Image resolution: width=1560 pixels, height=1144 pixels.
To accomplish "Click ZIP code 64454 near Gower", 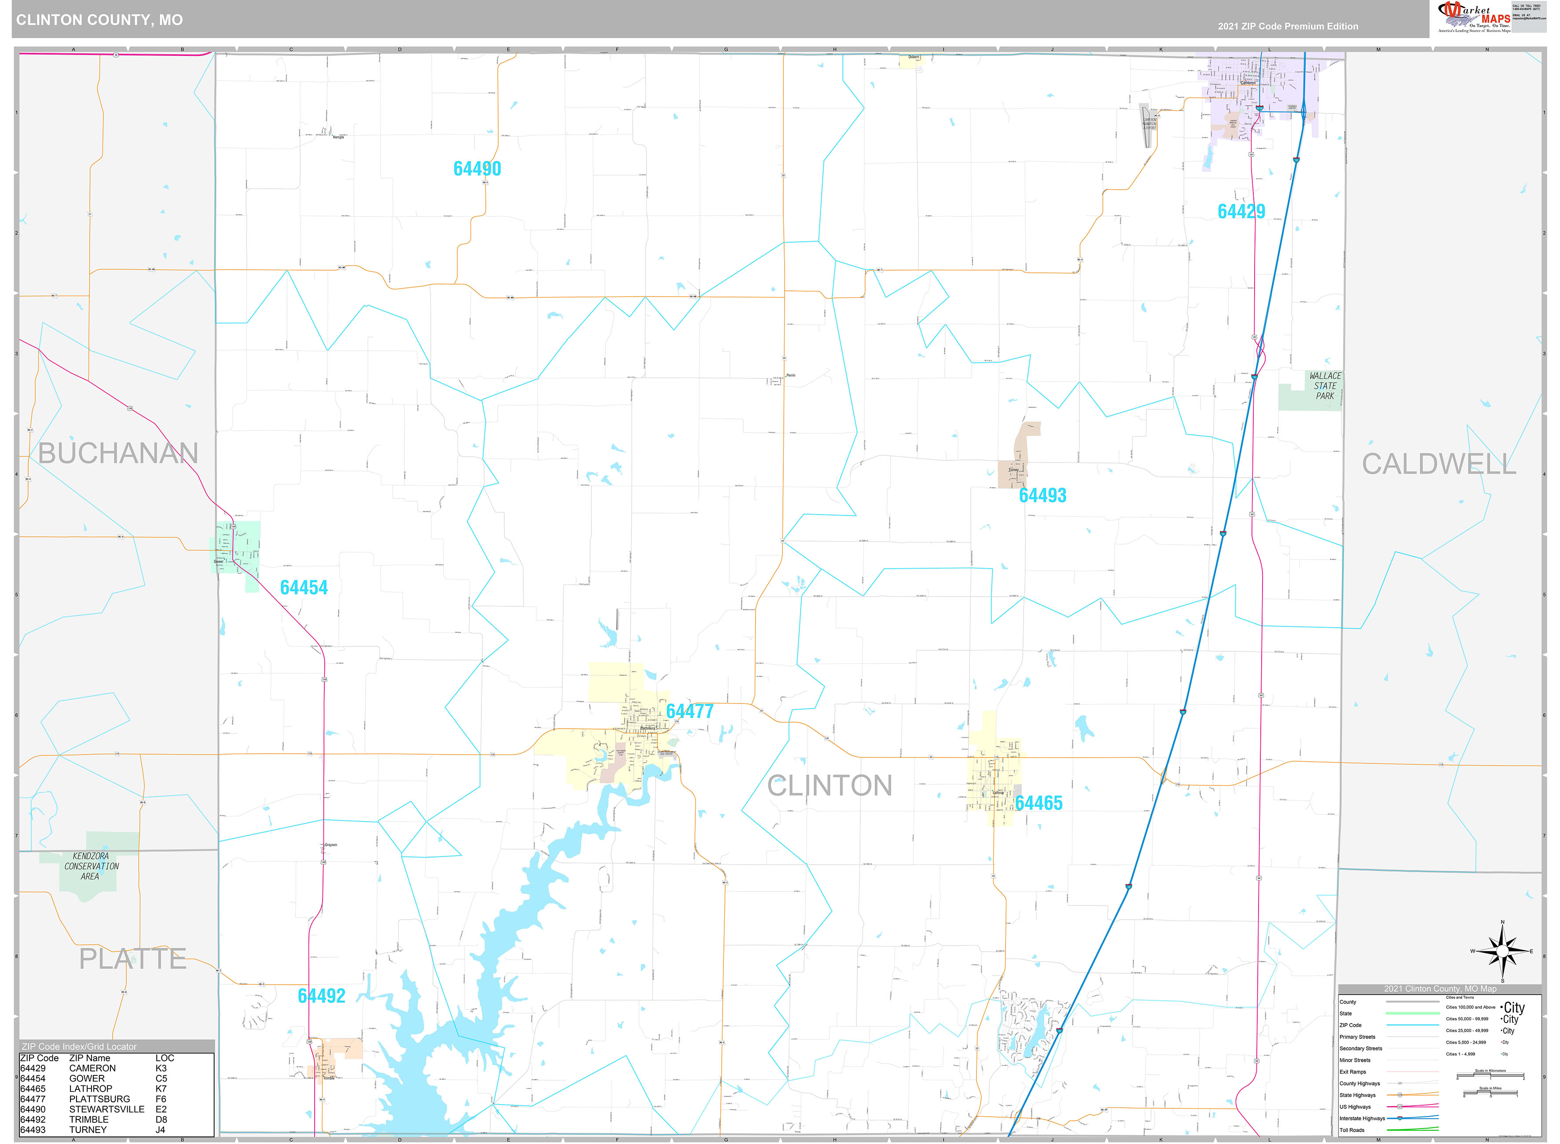I will point(304,587).
